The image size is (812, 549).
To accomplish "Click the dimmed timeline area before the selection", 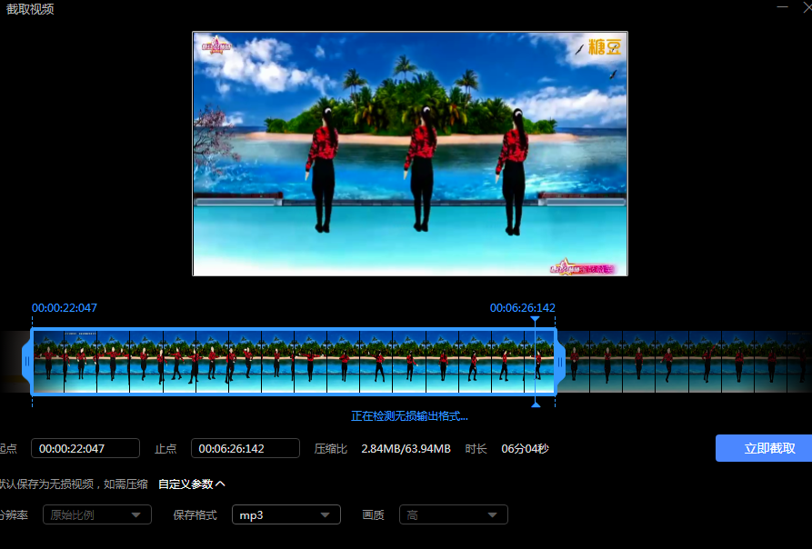I will [11, 362].
